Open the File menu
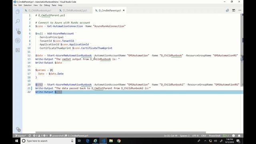The height and width of the screenshot is (144, 256). [15, 5]
